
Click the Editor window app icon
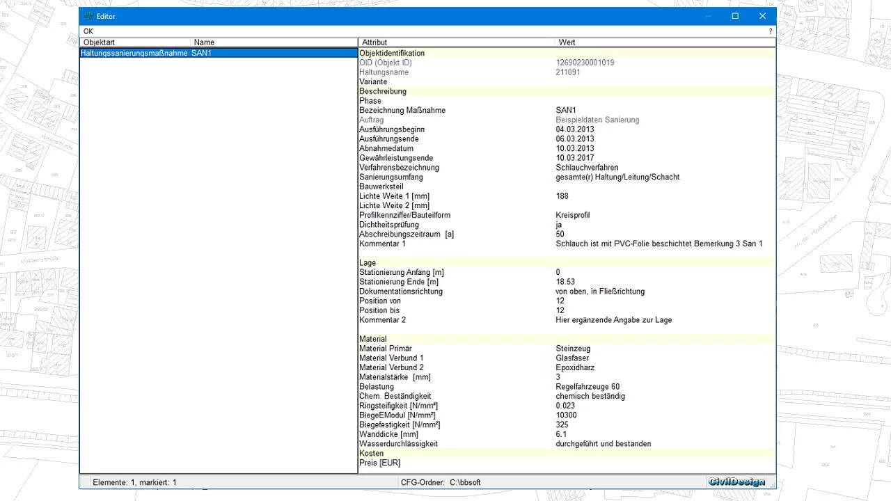[88, 16]
